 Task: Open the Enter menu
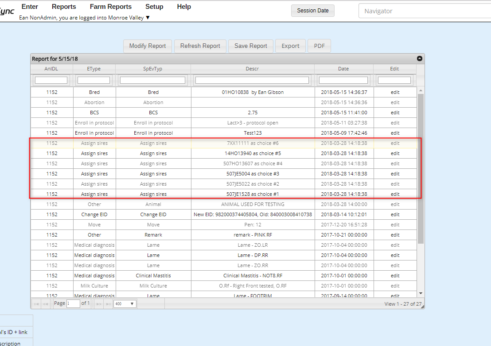coord(30,7)
